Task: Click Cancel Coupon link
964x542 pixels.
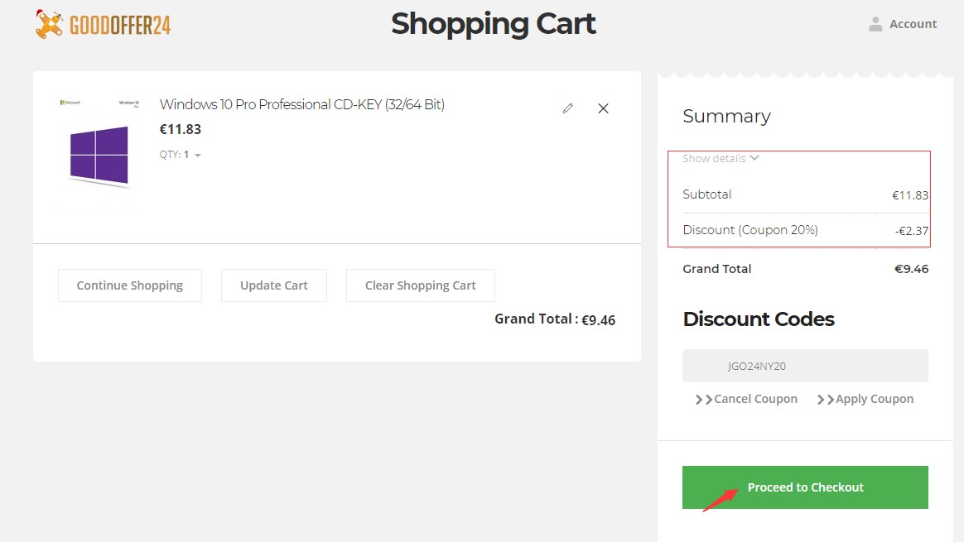Action: pos(746,399)
